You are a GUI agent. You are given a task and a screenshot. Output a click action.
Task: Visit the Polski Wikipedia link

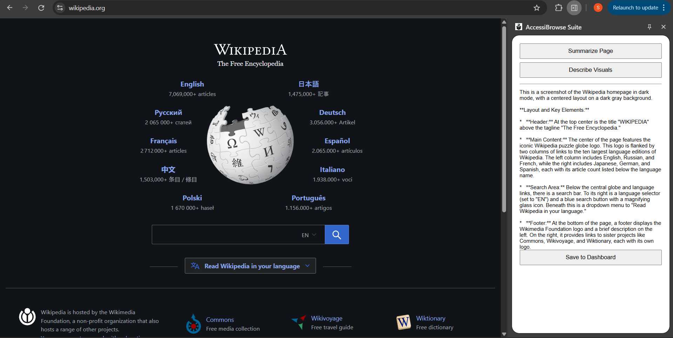pos(192,198)
